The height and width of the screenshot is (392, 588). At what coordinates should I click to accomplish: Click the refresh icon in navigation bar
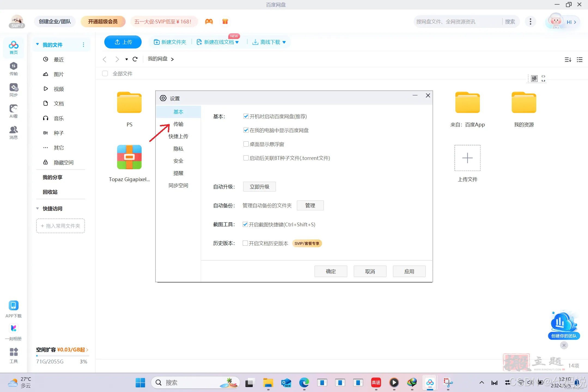pyautogui.click(x=135, y=59)
